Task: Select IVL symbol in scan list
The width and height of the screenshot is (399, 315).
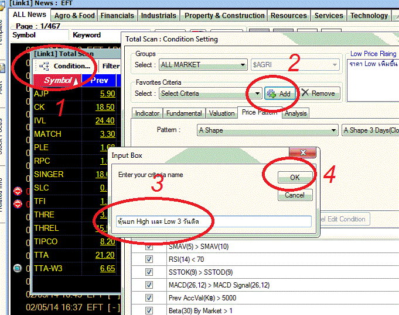Action: click(40, 120)
